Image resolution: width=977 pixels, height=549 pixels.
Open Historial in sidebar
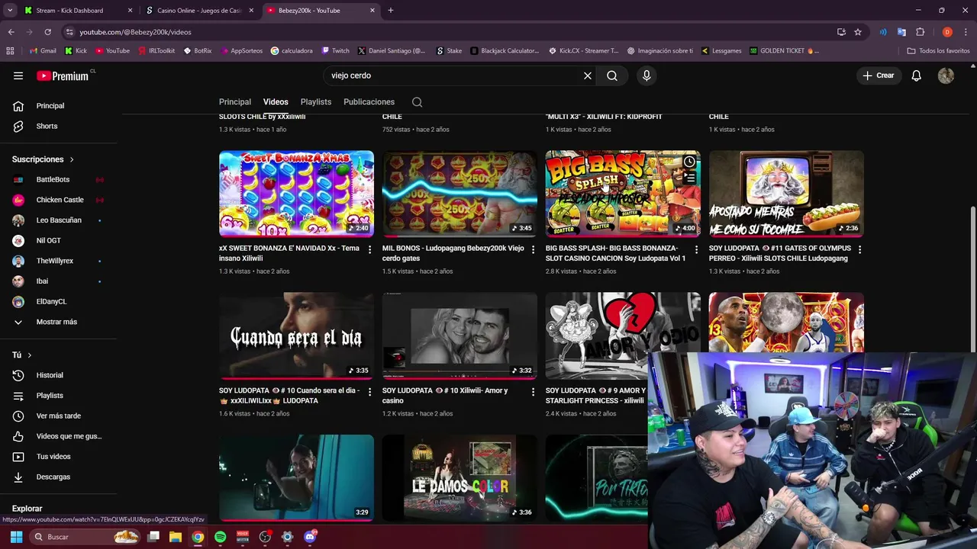click(50, 375)
